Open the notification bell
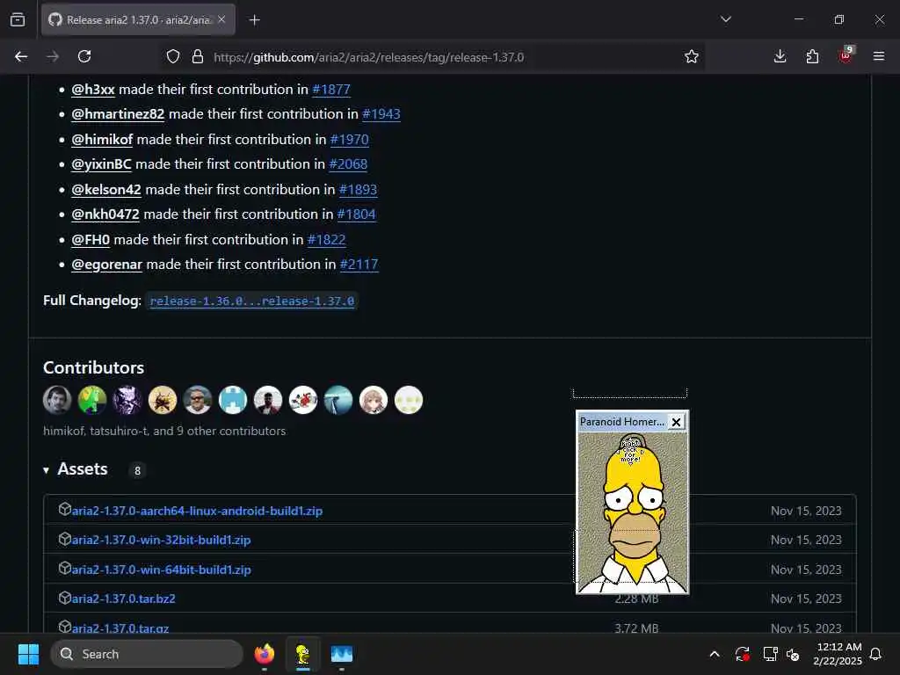900x675 pixels. point(875,654)
